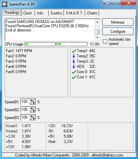Click the Vbat 3,23V reading
Screen dimensions: 138x159
60,142
